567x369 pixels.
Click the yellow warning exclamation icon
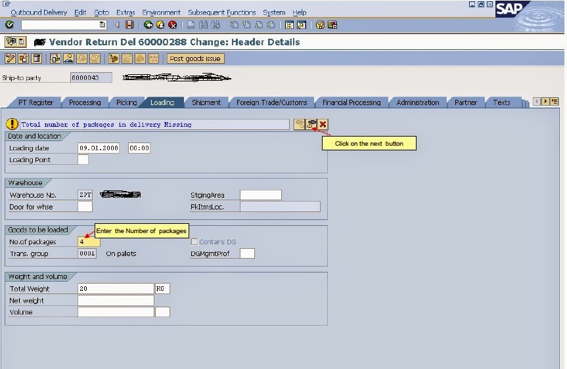(12, 124)
